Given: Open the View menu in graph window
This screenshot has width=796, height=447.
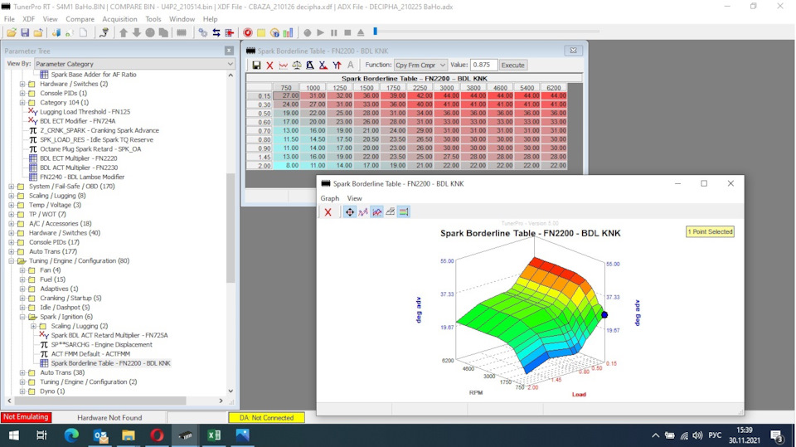Looking at the screenshot, I should pyautogui.click(x=354, y=198).
